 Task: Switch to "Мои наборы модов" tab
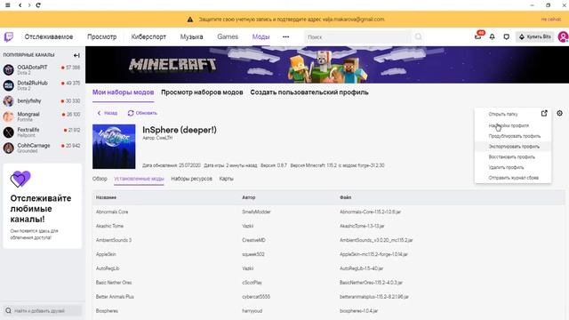123,92
